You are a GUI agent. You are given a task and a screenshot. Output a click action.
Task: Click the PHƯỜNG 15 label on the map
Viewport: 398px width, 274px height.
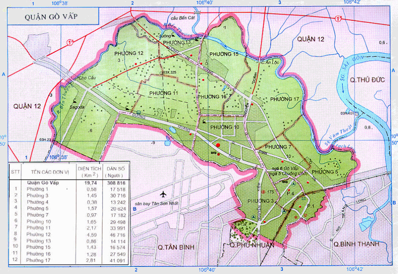click(224, 54)
